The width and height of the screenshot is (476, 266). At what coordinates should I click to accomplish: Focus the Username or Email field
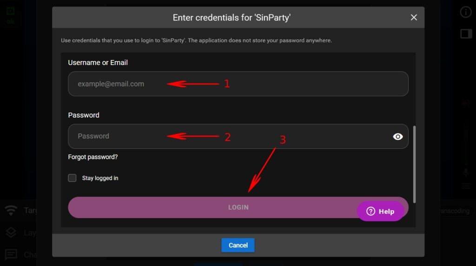(x=238, y=84)
